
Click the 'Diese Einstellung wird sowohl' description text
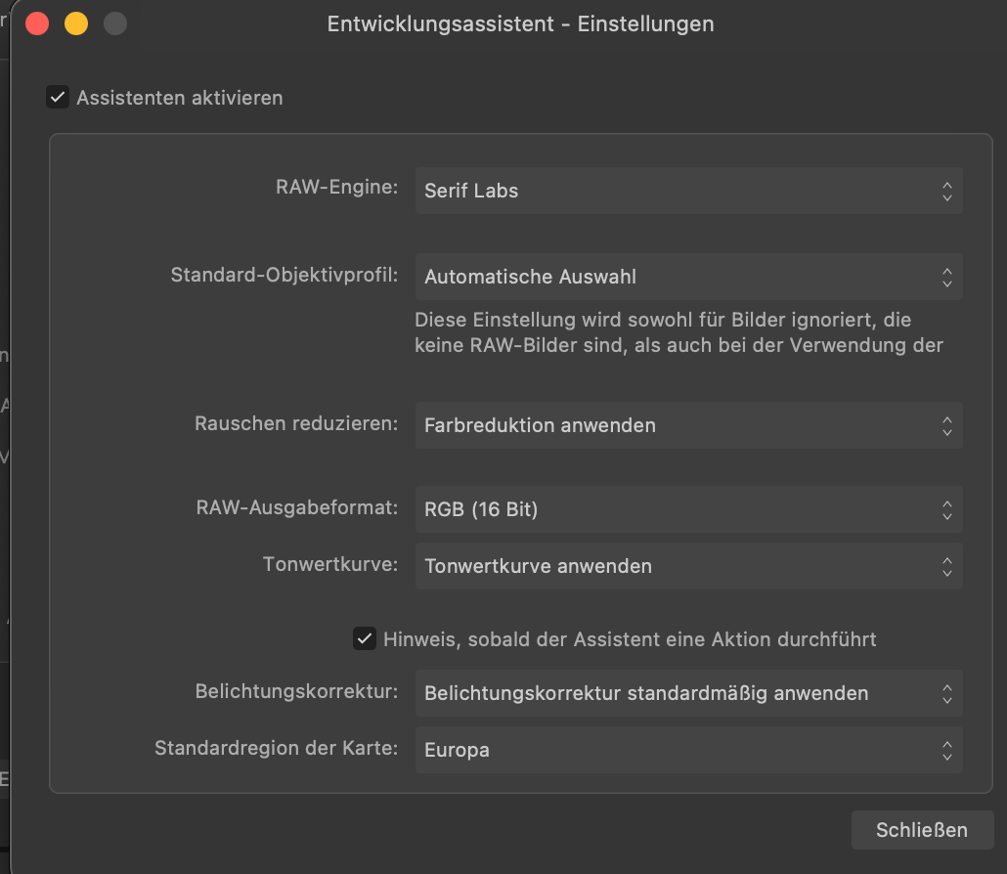point(679,332)
